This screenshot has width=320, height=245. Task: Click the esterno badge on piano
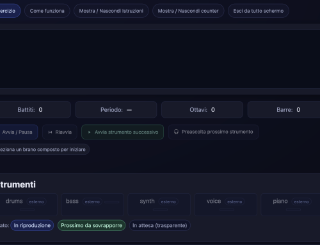[x=301, y=202]
